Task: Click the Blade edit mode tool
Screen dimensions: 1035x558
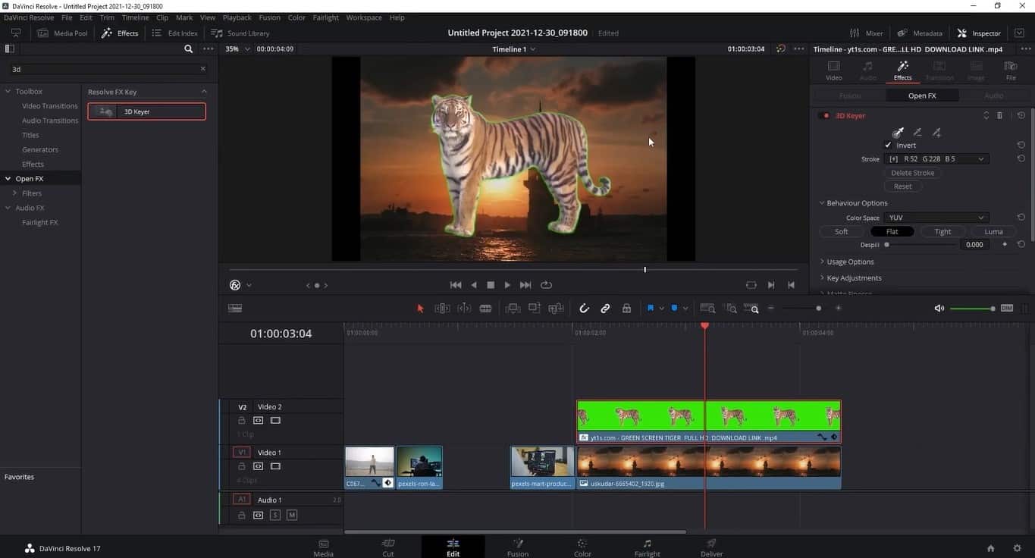Action: coord(485,309)
